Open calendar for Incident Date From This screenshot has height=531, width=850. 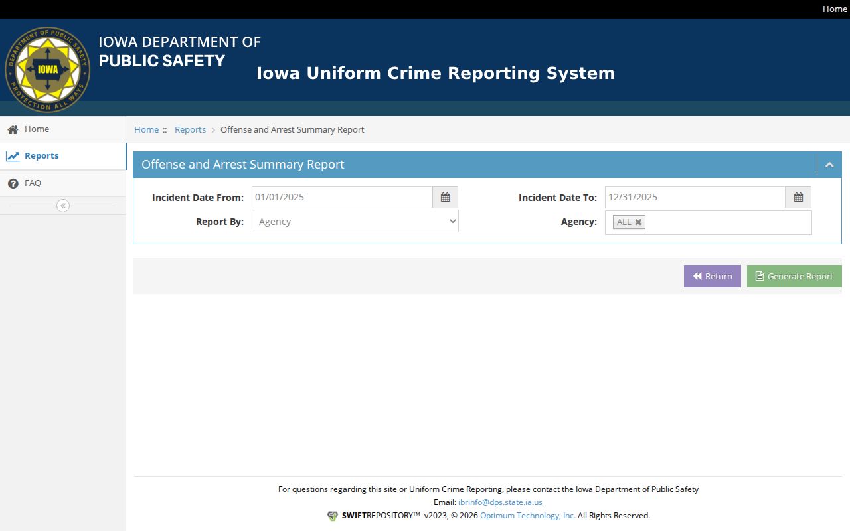point(445,197)
